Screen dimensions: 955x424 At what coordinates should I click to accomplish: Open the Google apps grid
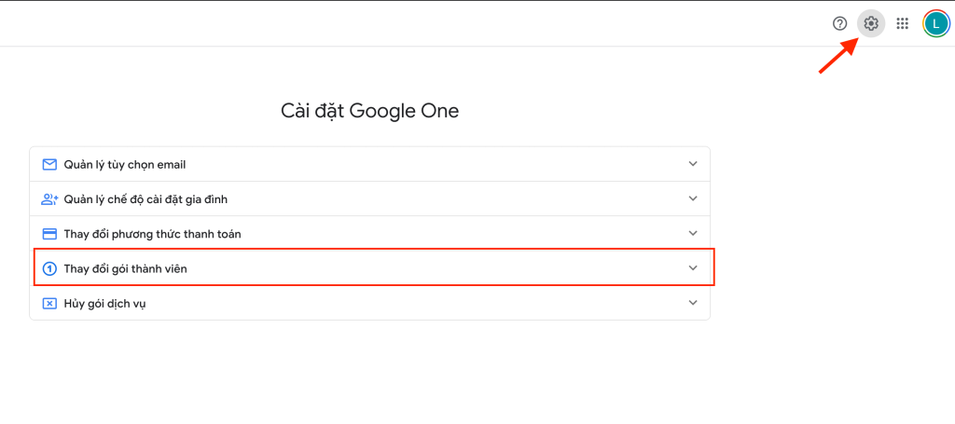pos(902,23)
